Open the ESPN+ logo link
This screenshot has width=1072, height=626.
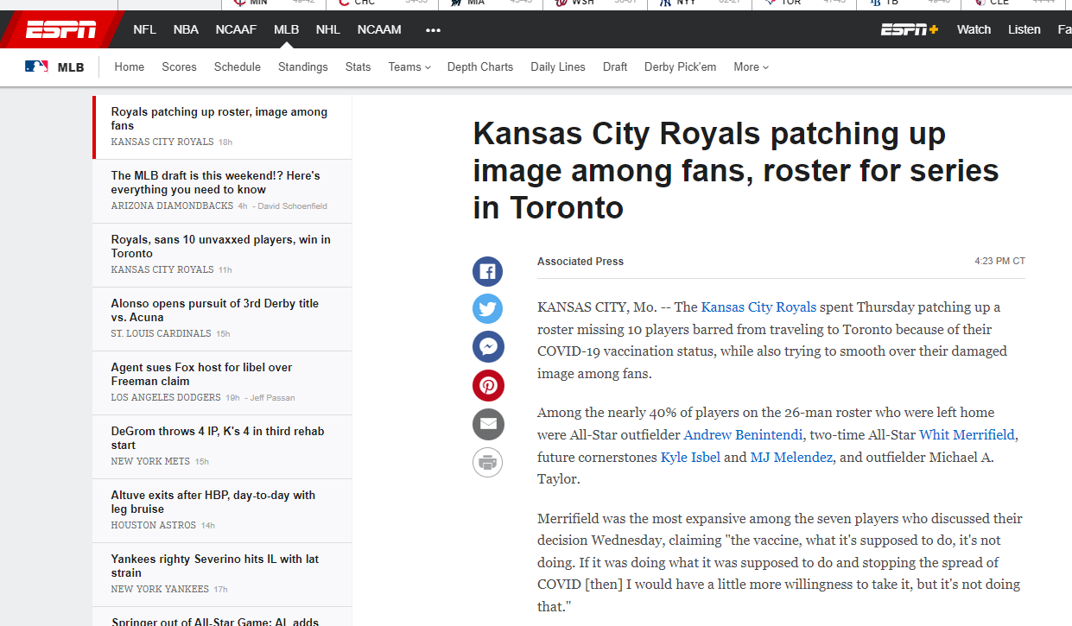pos(910,29)
